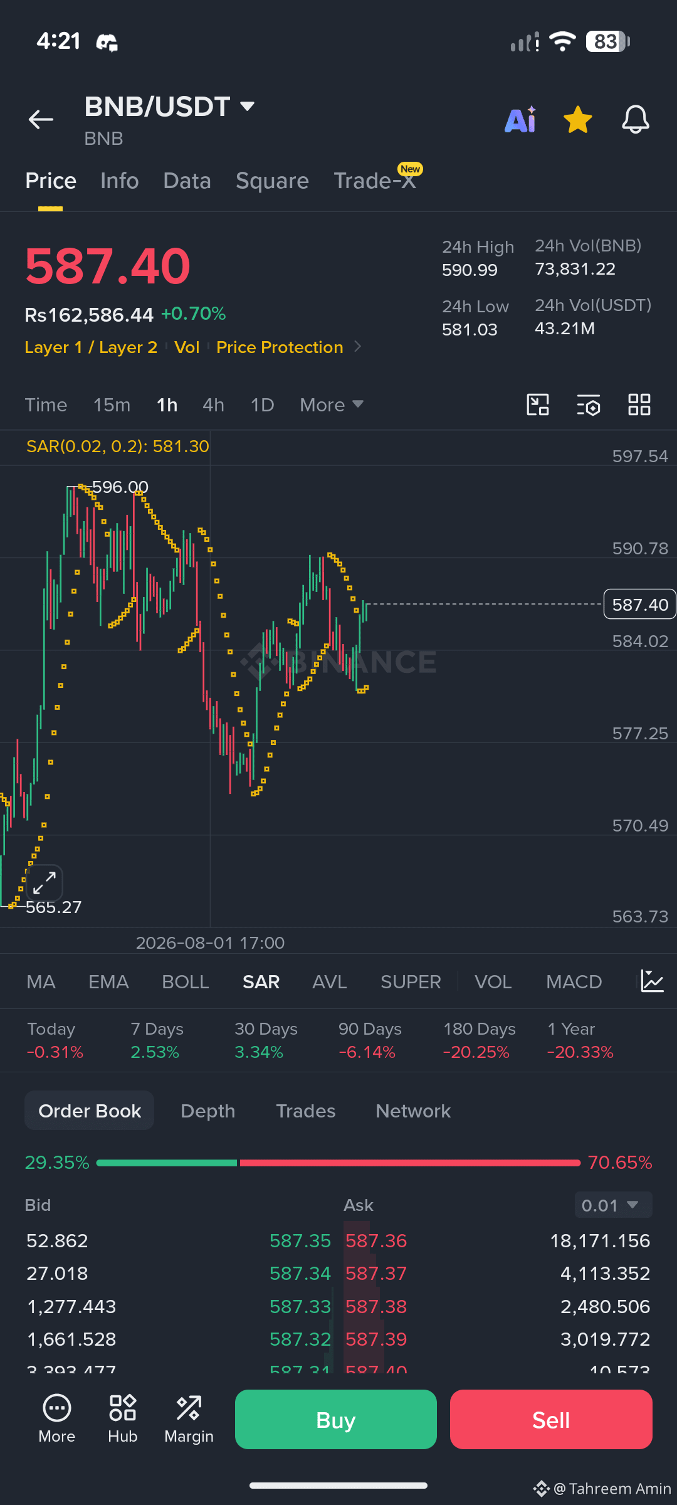Select the 15m chart interval
The image size is (677, 1505).
tap(112, 405)
